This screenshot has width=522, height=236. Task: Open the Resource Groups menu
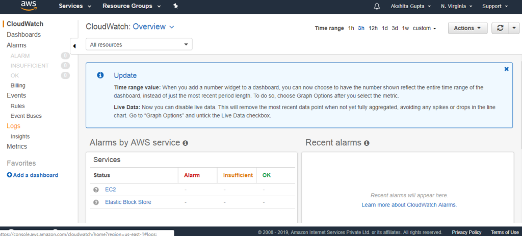coord(132,6)
